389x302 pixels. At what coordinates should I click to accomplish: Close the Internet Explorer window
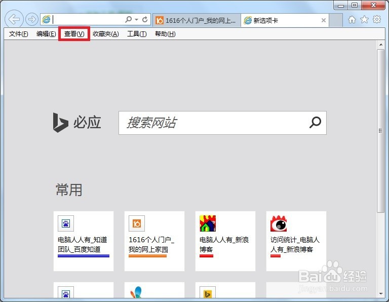click(374, 5)
